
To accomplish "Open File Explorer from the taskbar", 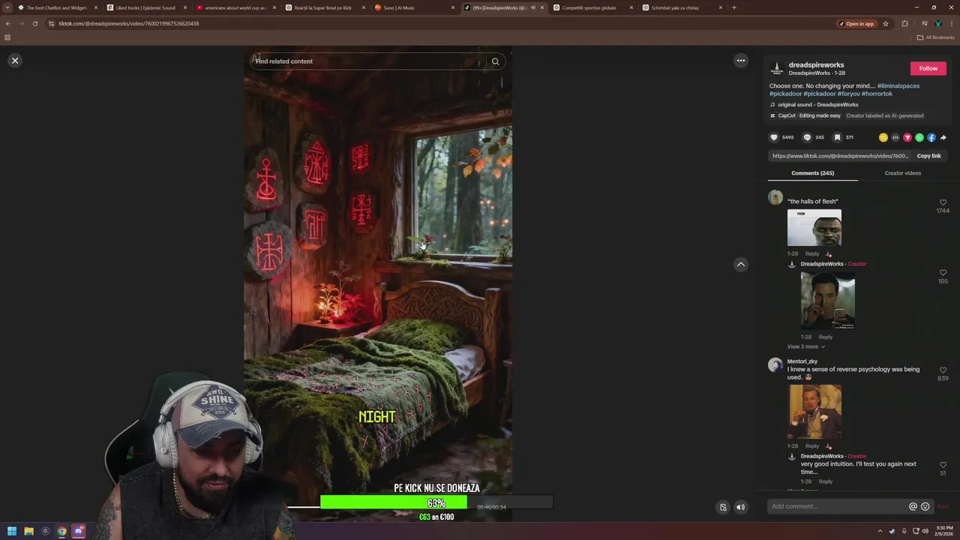I will [28, 531].
